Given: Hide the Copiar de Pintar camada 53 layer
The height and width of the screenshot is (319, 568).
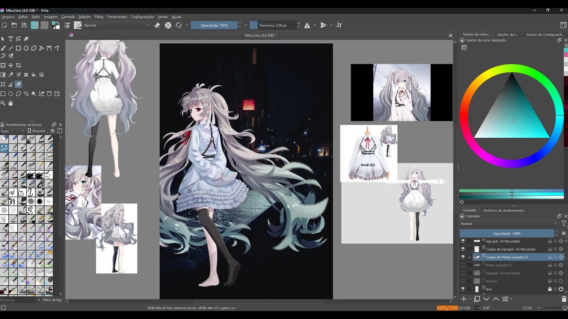Looking at the screenshot, I should [463, 257].
